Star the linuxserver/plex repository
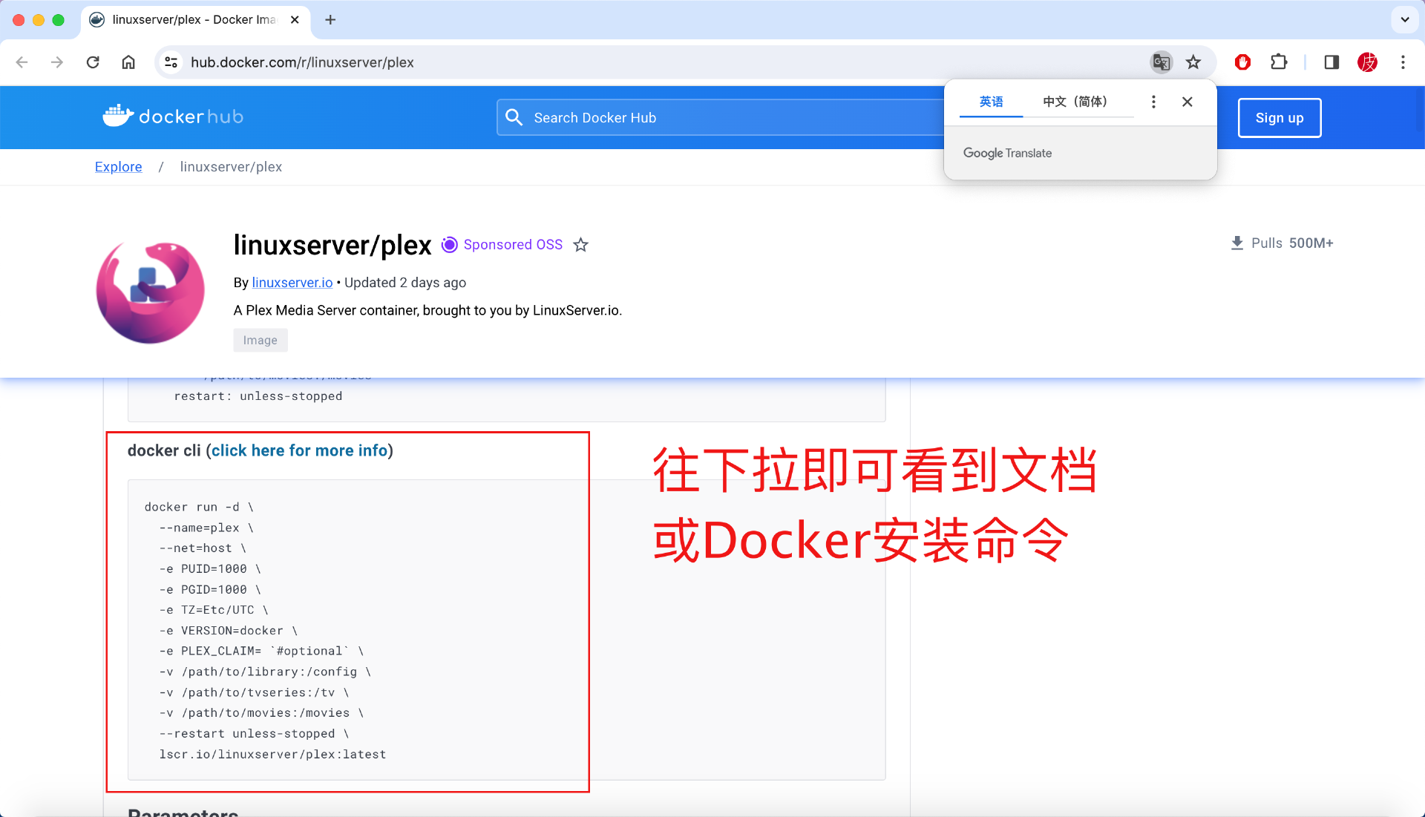Screen dimensions: 1425x817 pos(580,245)
